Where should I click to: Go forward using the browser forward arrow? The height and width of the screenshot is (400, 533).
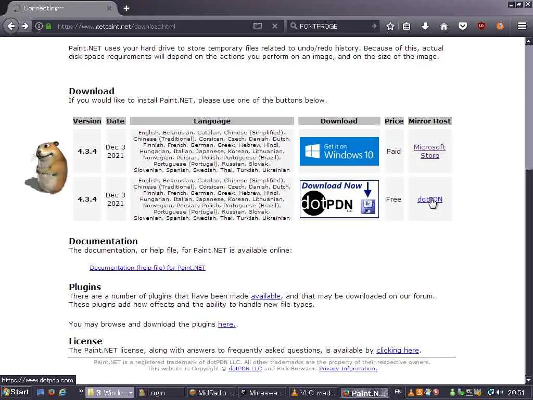click(26, 26)
